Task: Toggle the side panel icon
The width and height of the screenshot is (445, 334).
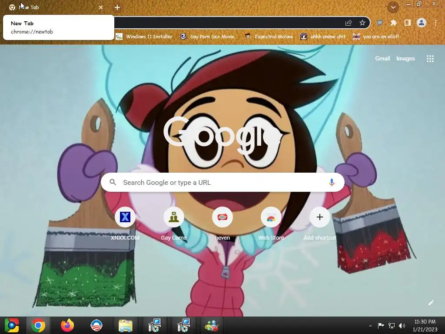Action: (407, 23)
